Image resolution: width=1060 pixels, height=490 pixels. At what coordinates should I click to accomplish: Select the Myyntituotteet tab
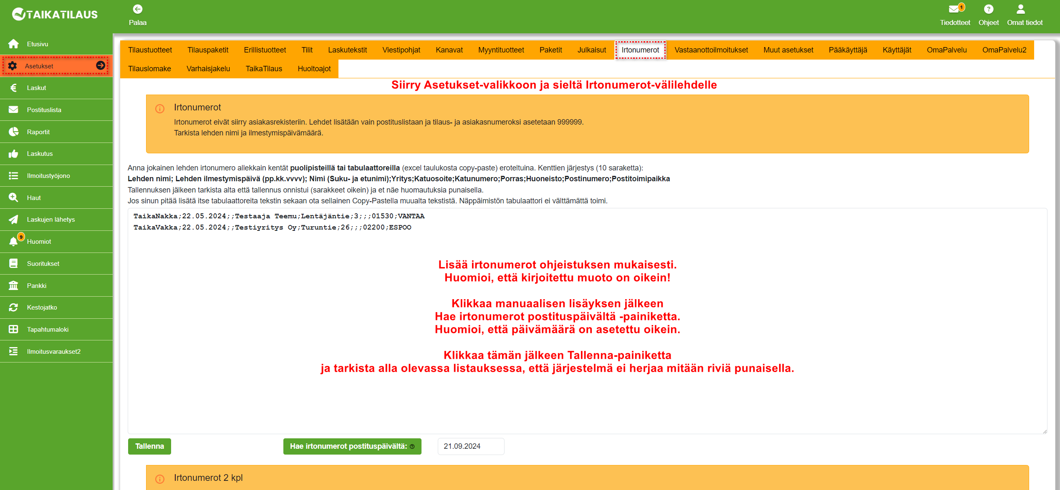coord(501,50)
